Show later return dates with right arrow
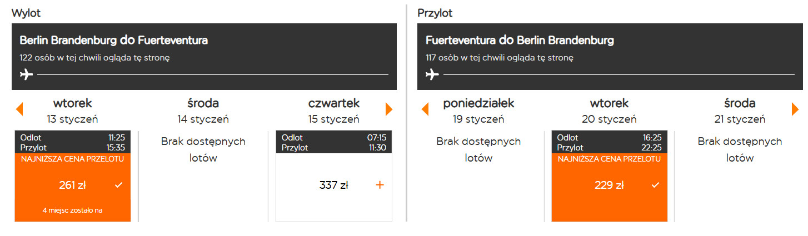 click(795, 109)
